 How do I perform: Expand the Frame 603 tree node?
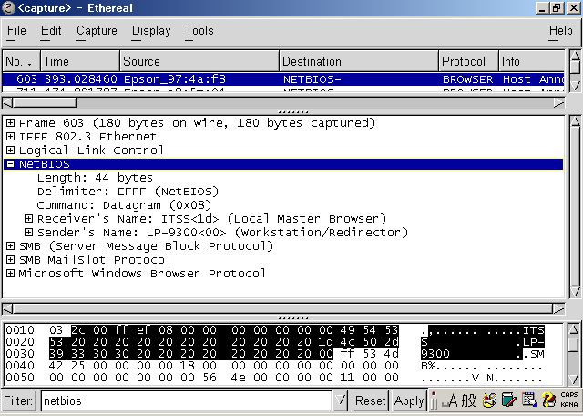10,122
